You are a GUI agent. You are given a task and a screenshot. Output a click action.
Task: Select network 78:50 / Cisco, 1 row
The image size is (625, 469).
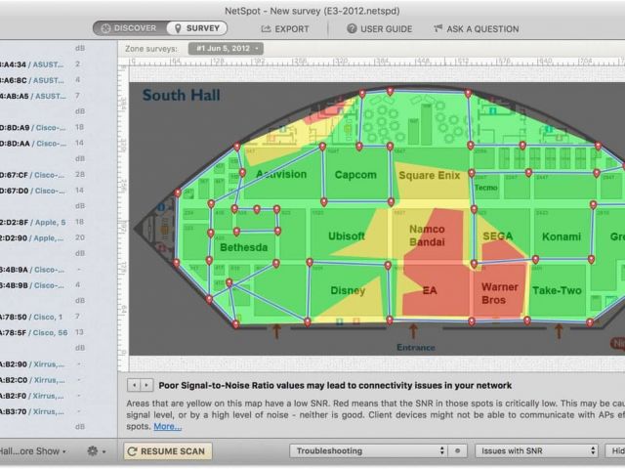click(x=59, y=317)
